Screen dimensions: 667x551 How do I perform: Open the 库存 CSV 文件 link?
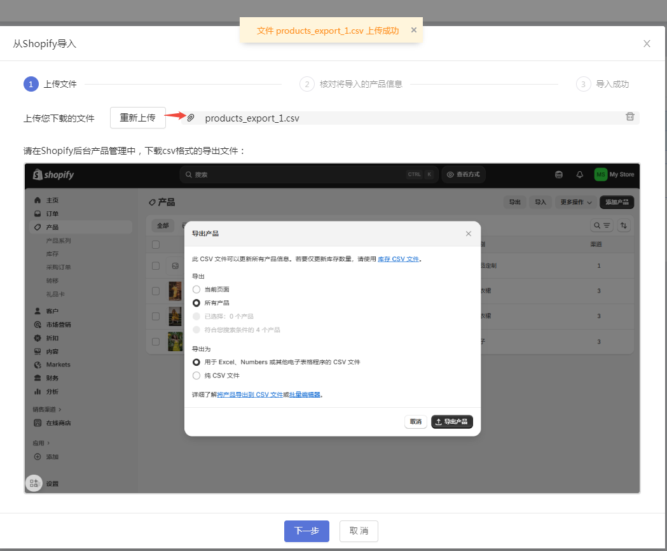399,259
